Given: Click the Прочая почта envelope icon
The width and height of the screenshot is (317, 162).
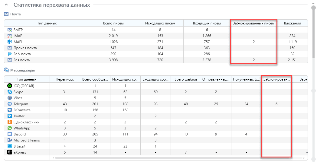Looking at the screenshot, I should point(10,48).
